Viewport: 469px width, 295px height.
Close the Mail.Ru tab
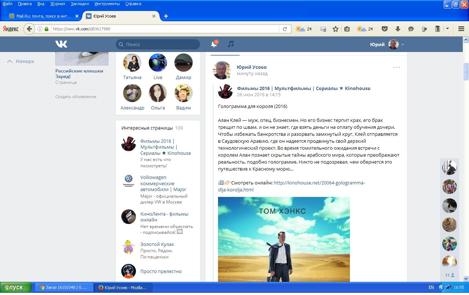tap(77, 16)
